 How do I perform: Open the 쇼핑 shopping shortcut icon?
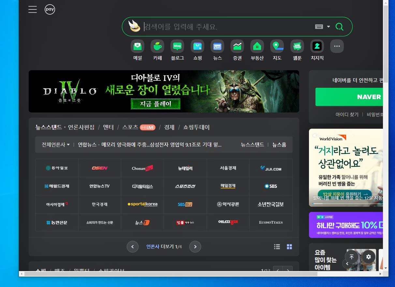(197, 46)
